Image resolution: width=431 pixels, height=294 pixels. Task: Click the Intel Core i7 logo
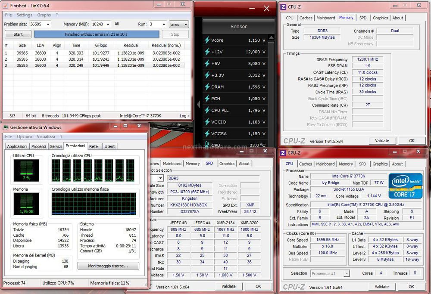click(406, 186)
